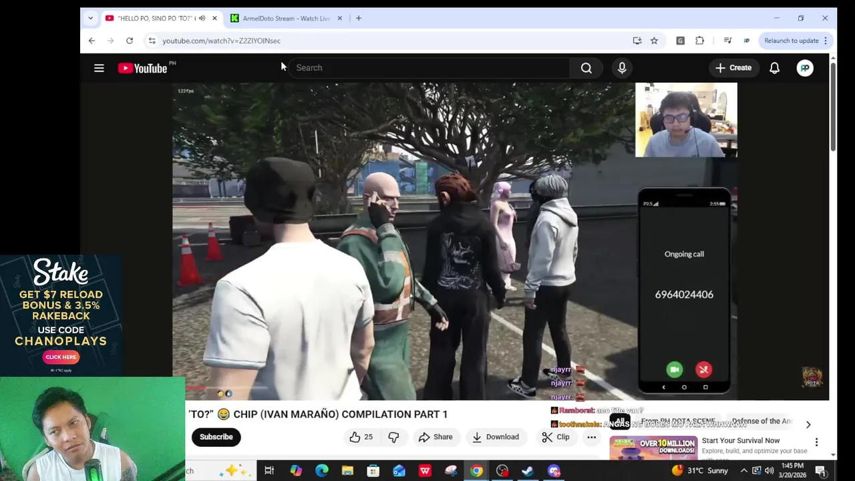This screenshot has width=855, height=481.
Task: Open OBS Studio from the taskbar
Action: (502, 471)
